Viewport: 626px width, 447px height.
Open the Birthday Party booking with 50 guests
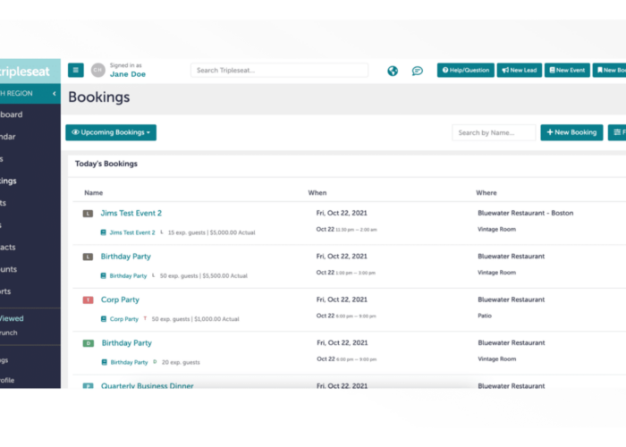pyautogui.click(x=126, y=257)
